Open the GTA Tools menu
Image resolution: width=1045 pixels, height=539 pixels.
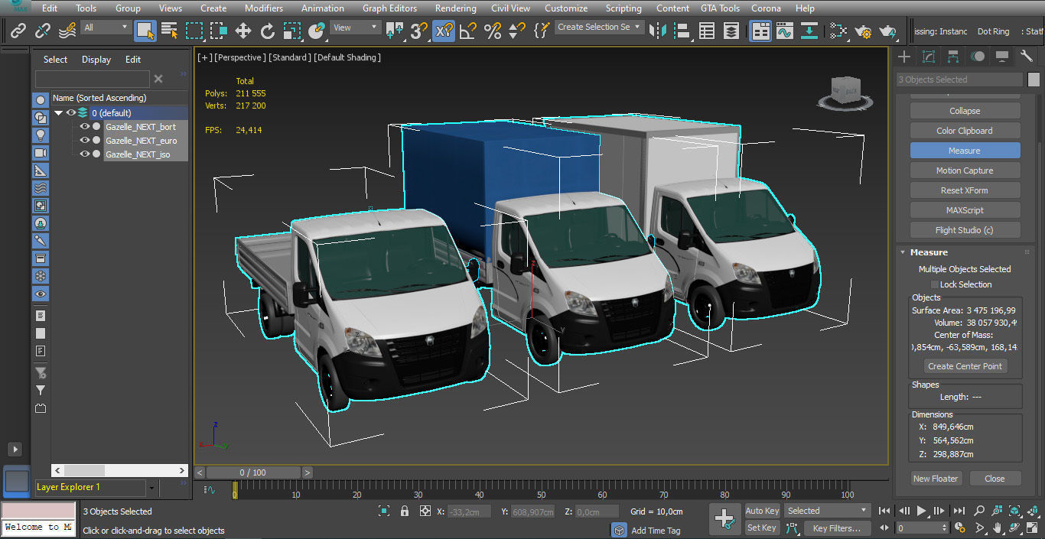coord(720,8)
